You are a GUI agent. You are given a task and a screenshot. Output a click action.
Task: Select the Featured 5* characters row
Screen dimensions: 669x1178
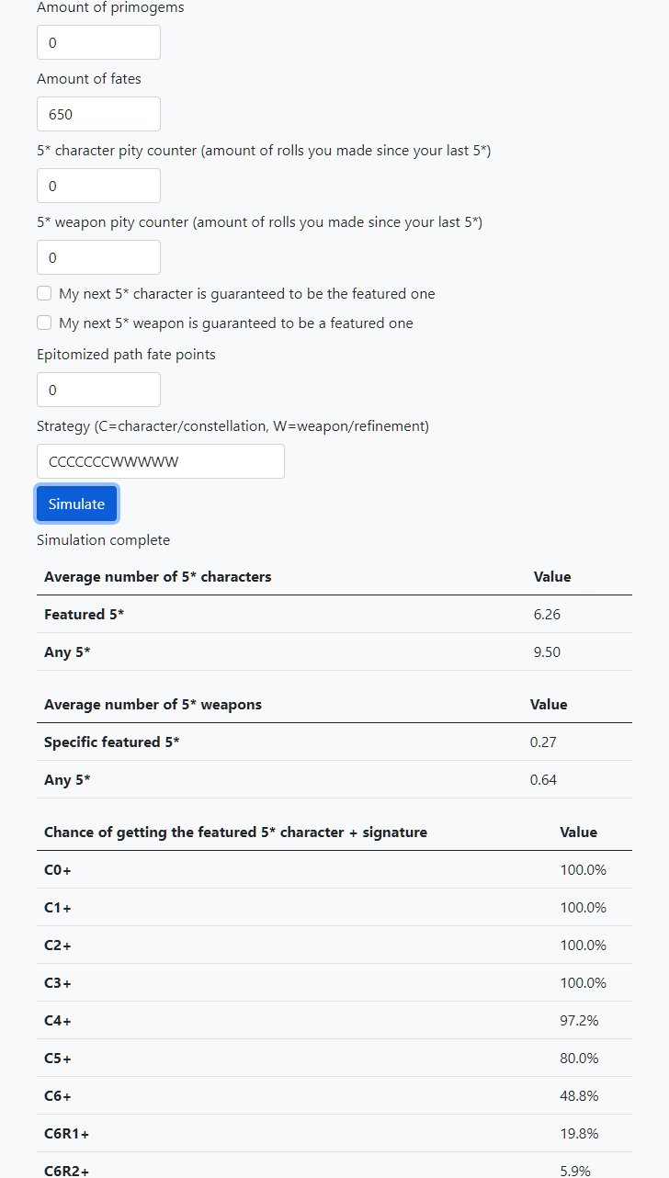click(334, 614)
